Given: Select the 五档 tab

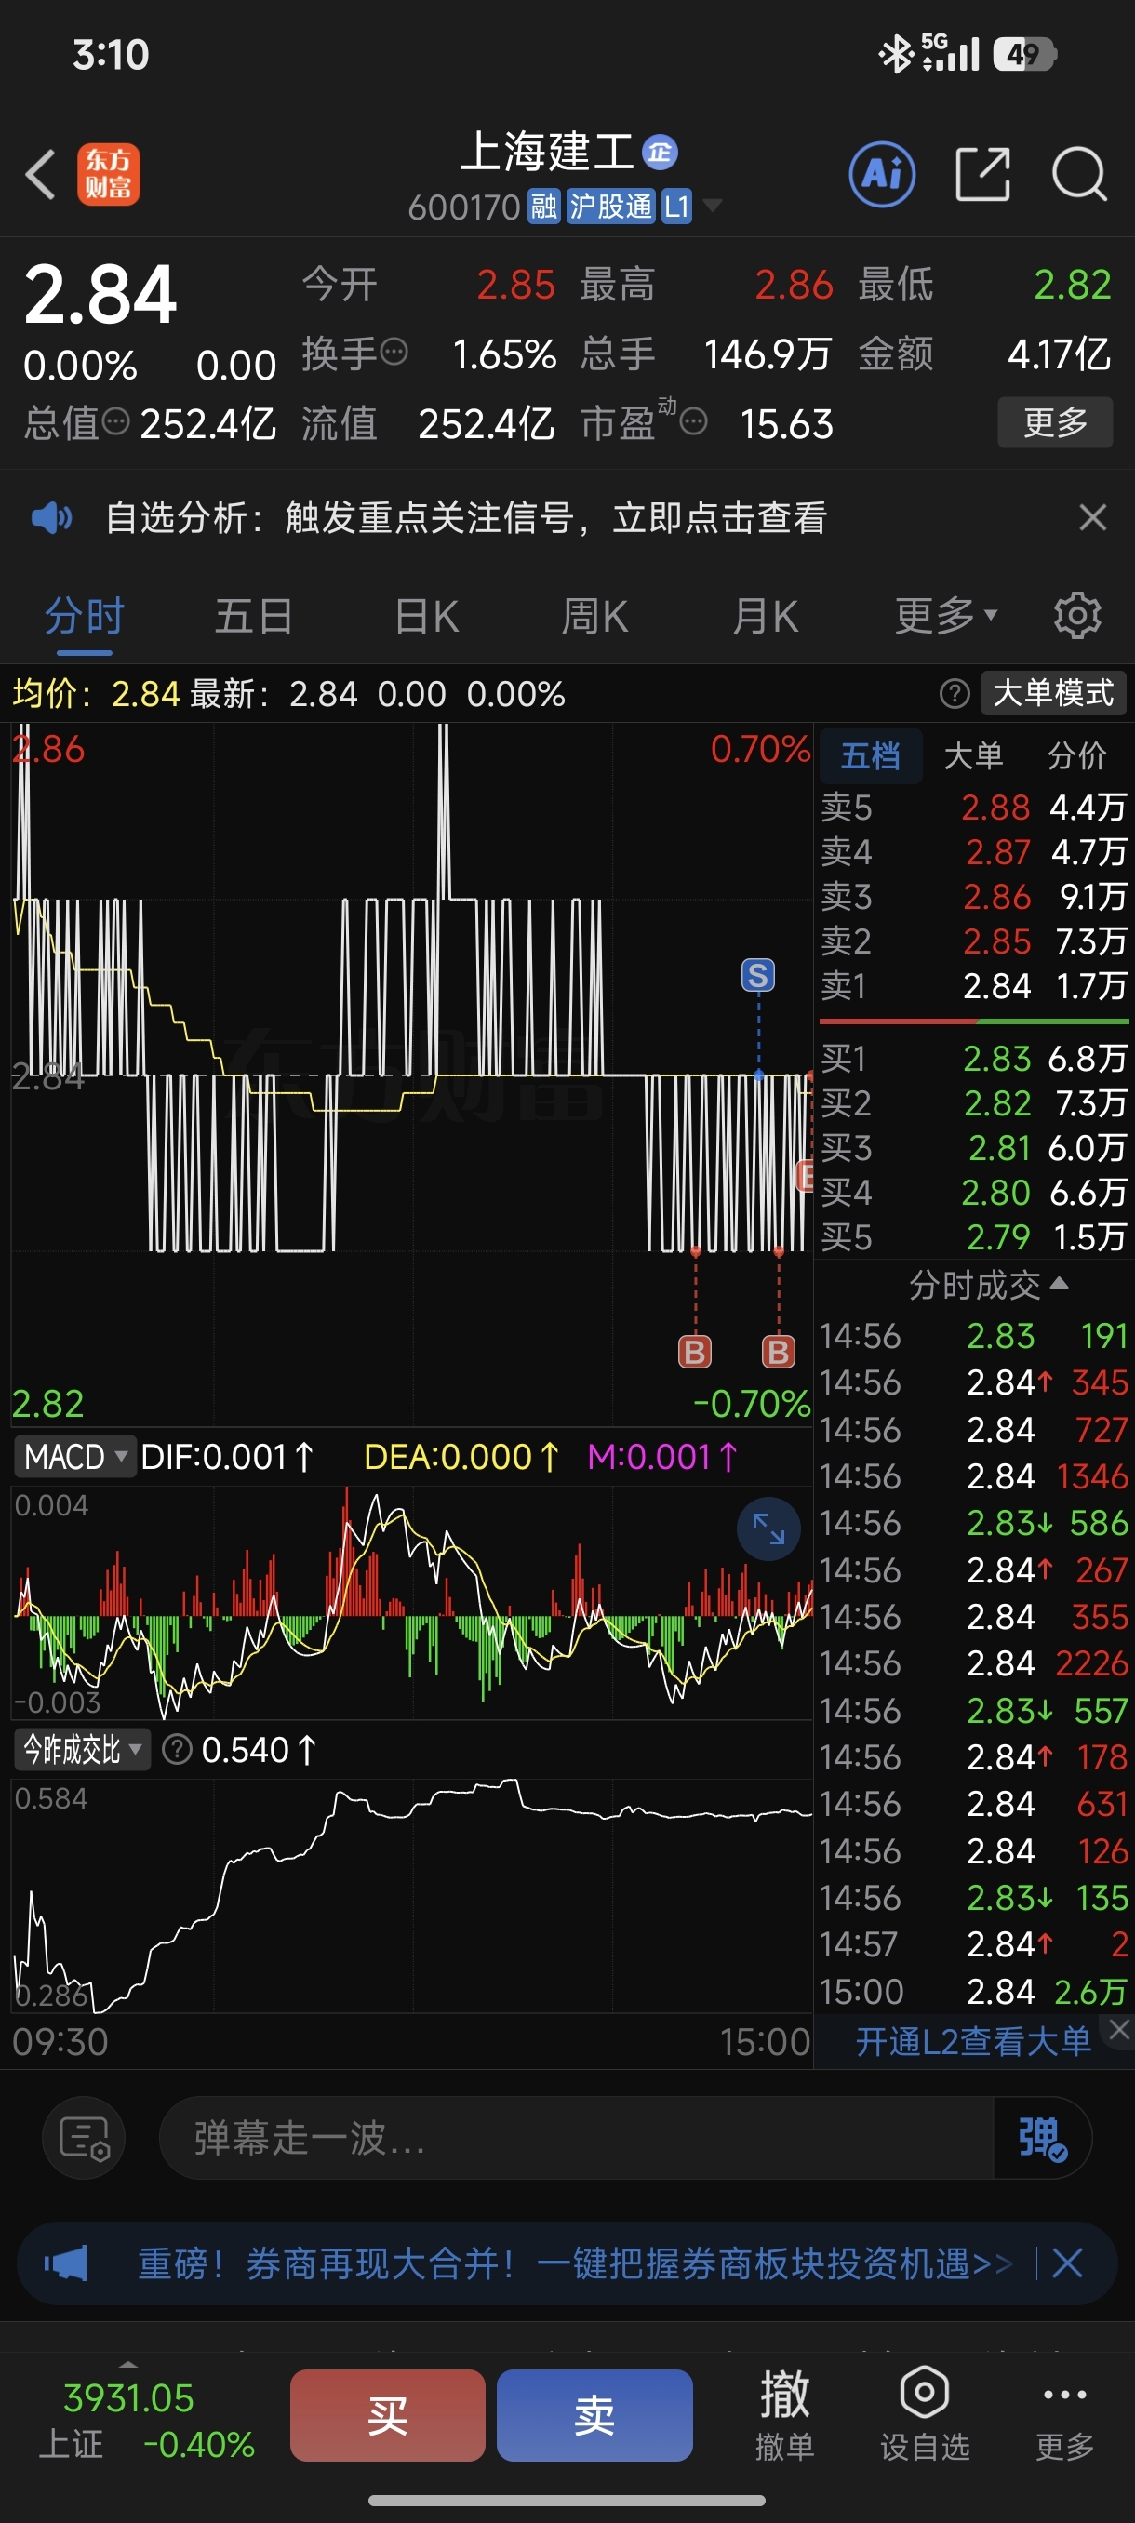Looking at the screenshot, I should click(x=870, y=755).
